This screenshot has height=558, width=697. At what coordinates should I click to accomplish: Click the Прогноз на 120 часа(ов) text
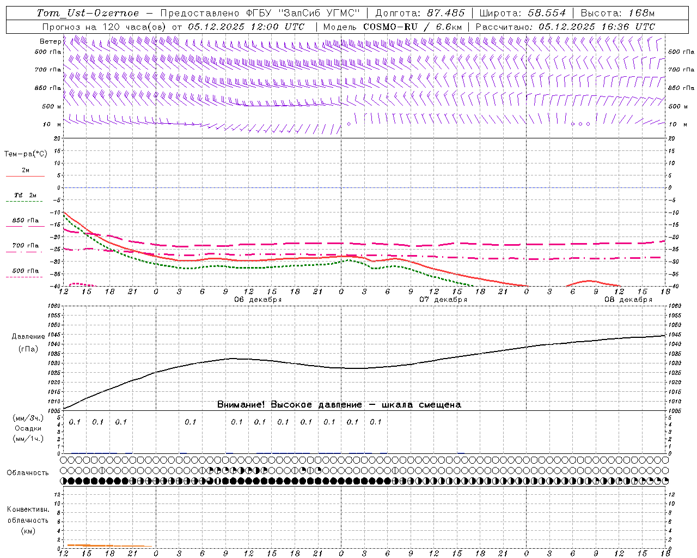pyautogui.click(x=105, y=27)
